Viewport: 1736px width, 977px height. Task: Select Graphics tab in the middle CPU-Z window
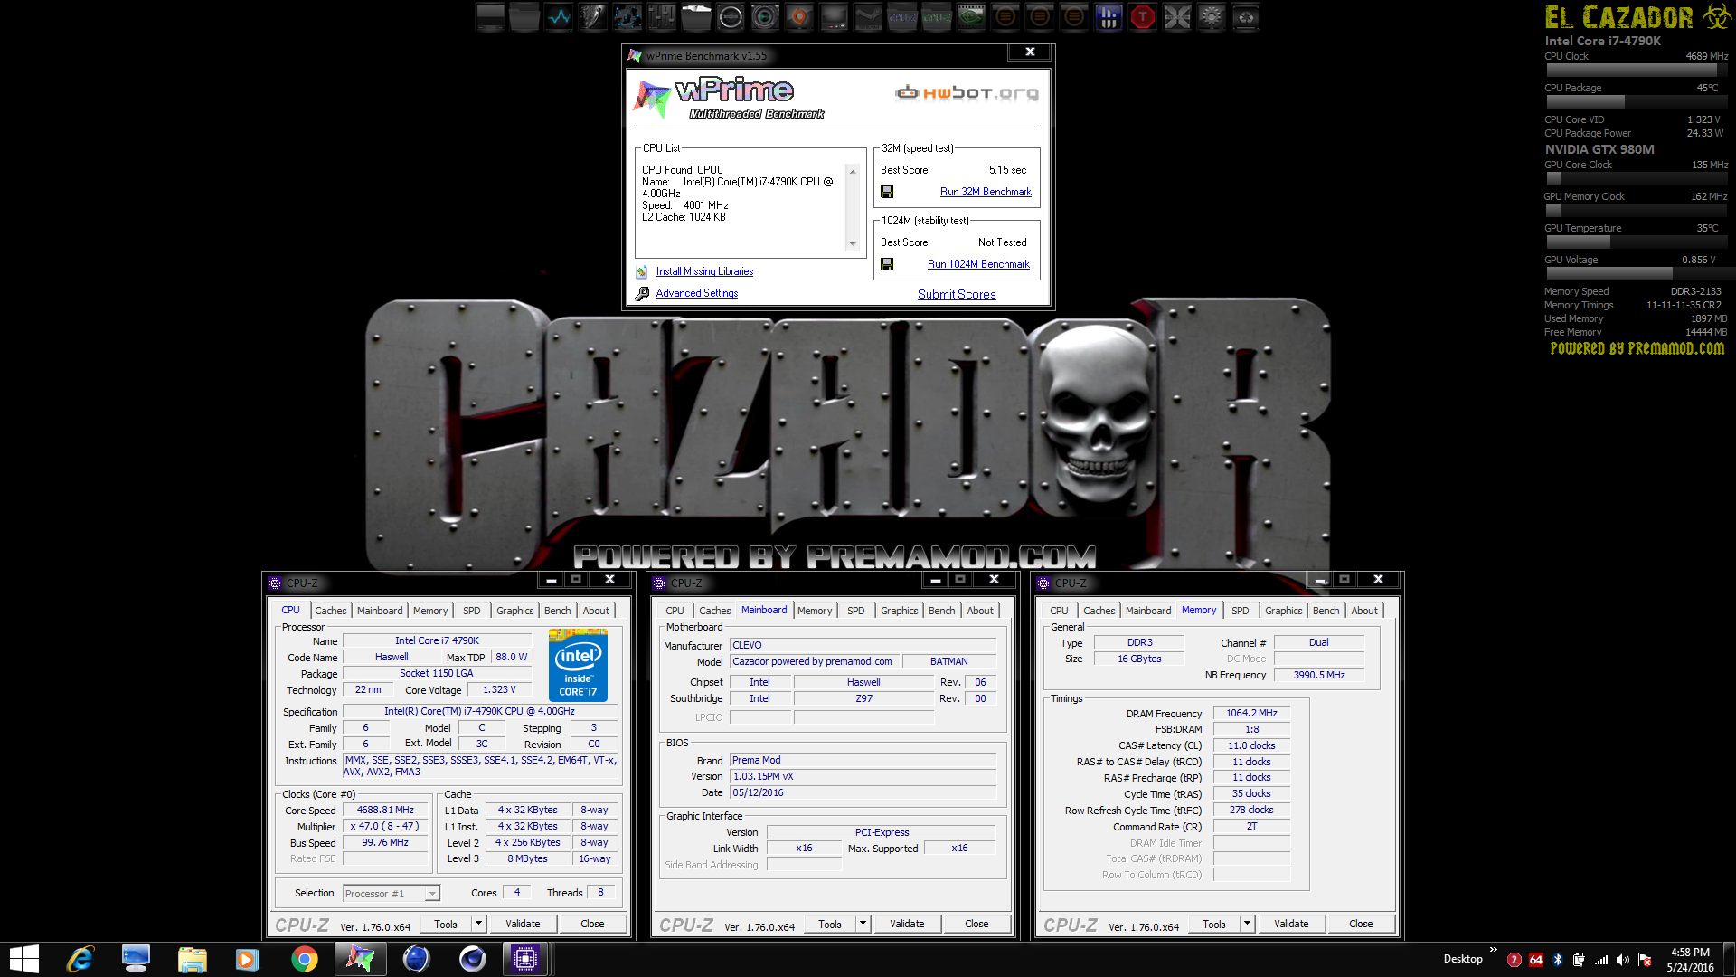[x=900, y=611]
